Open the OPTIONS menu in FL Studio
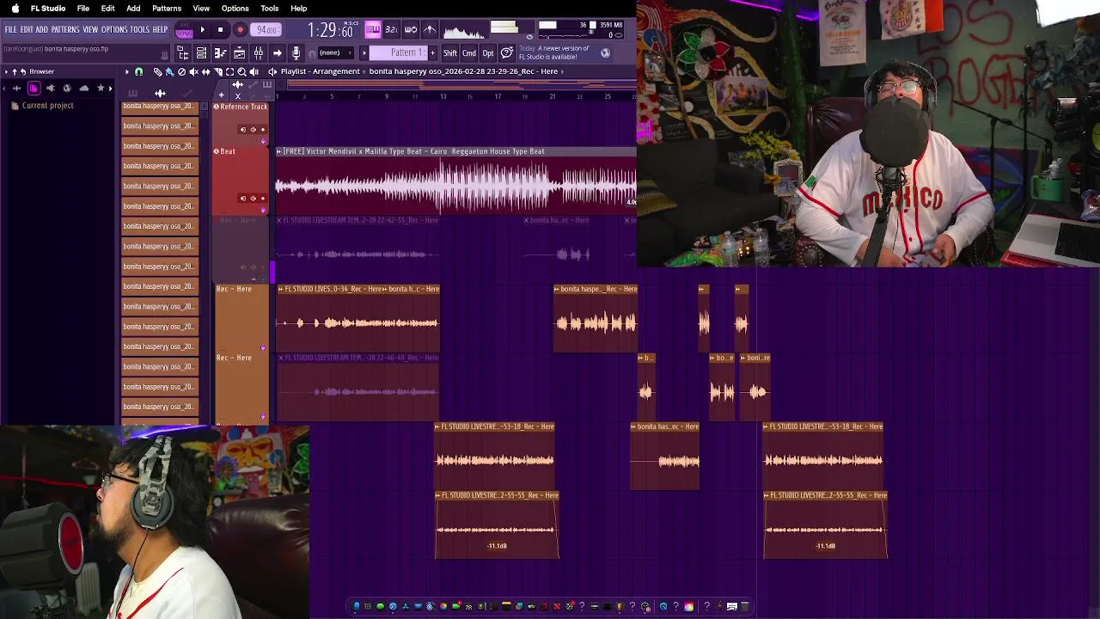The image size is (1100, 619). point(114,29)
